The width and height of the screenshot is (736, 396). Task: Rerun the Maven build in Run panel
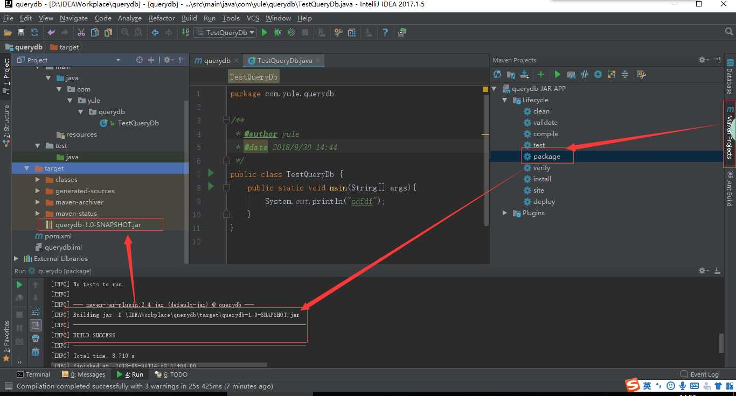tap(19, 285)
